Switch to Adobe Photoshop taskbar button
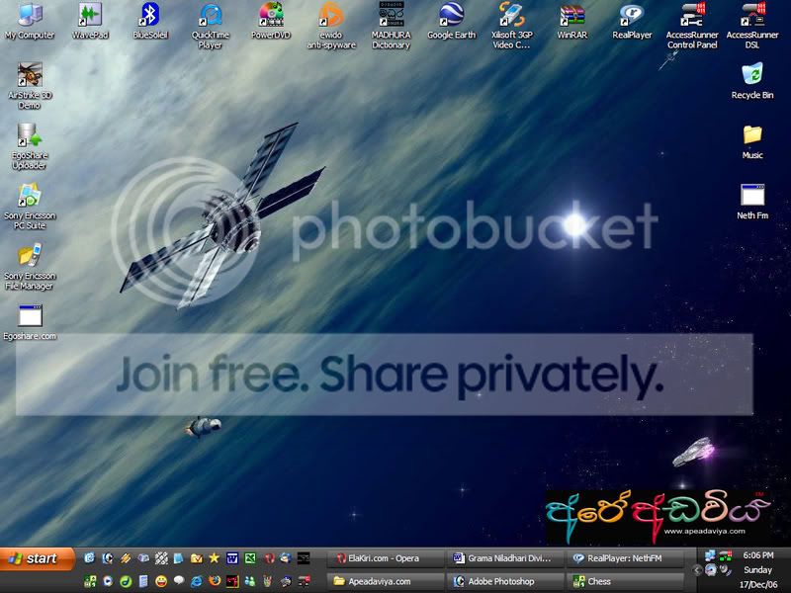 point(504,581)
